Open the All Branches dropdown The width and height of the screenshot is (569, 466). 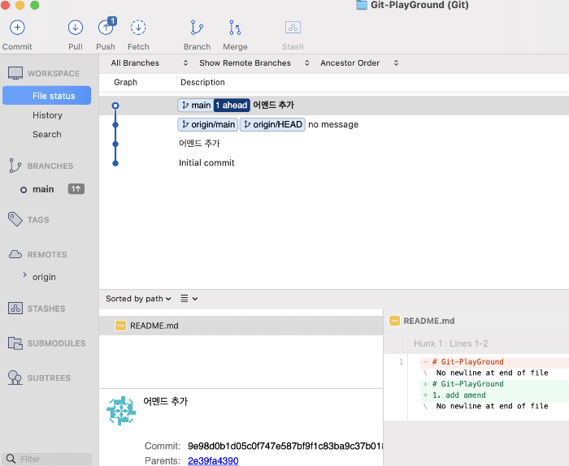(149, 63)
